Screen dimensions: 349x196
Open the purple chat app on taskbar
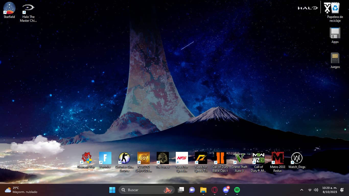(x=192, y=190)
